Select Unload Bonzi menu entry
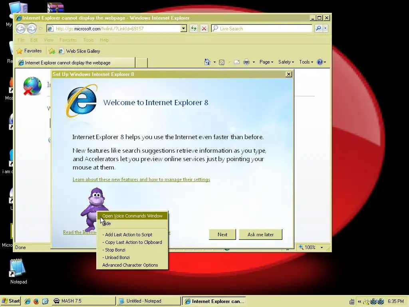Screen dimensions: 409x307 (x=132, y=257)
